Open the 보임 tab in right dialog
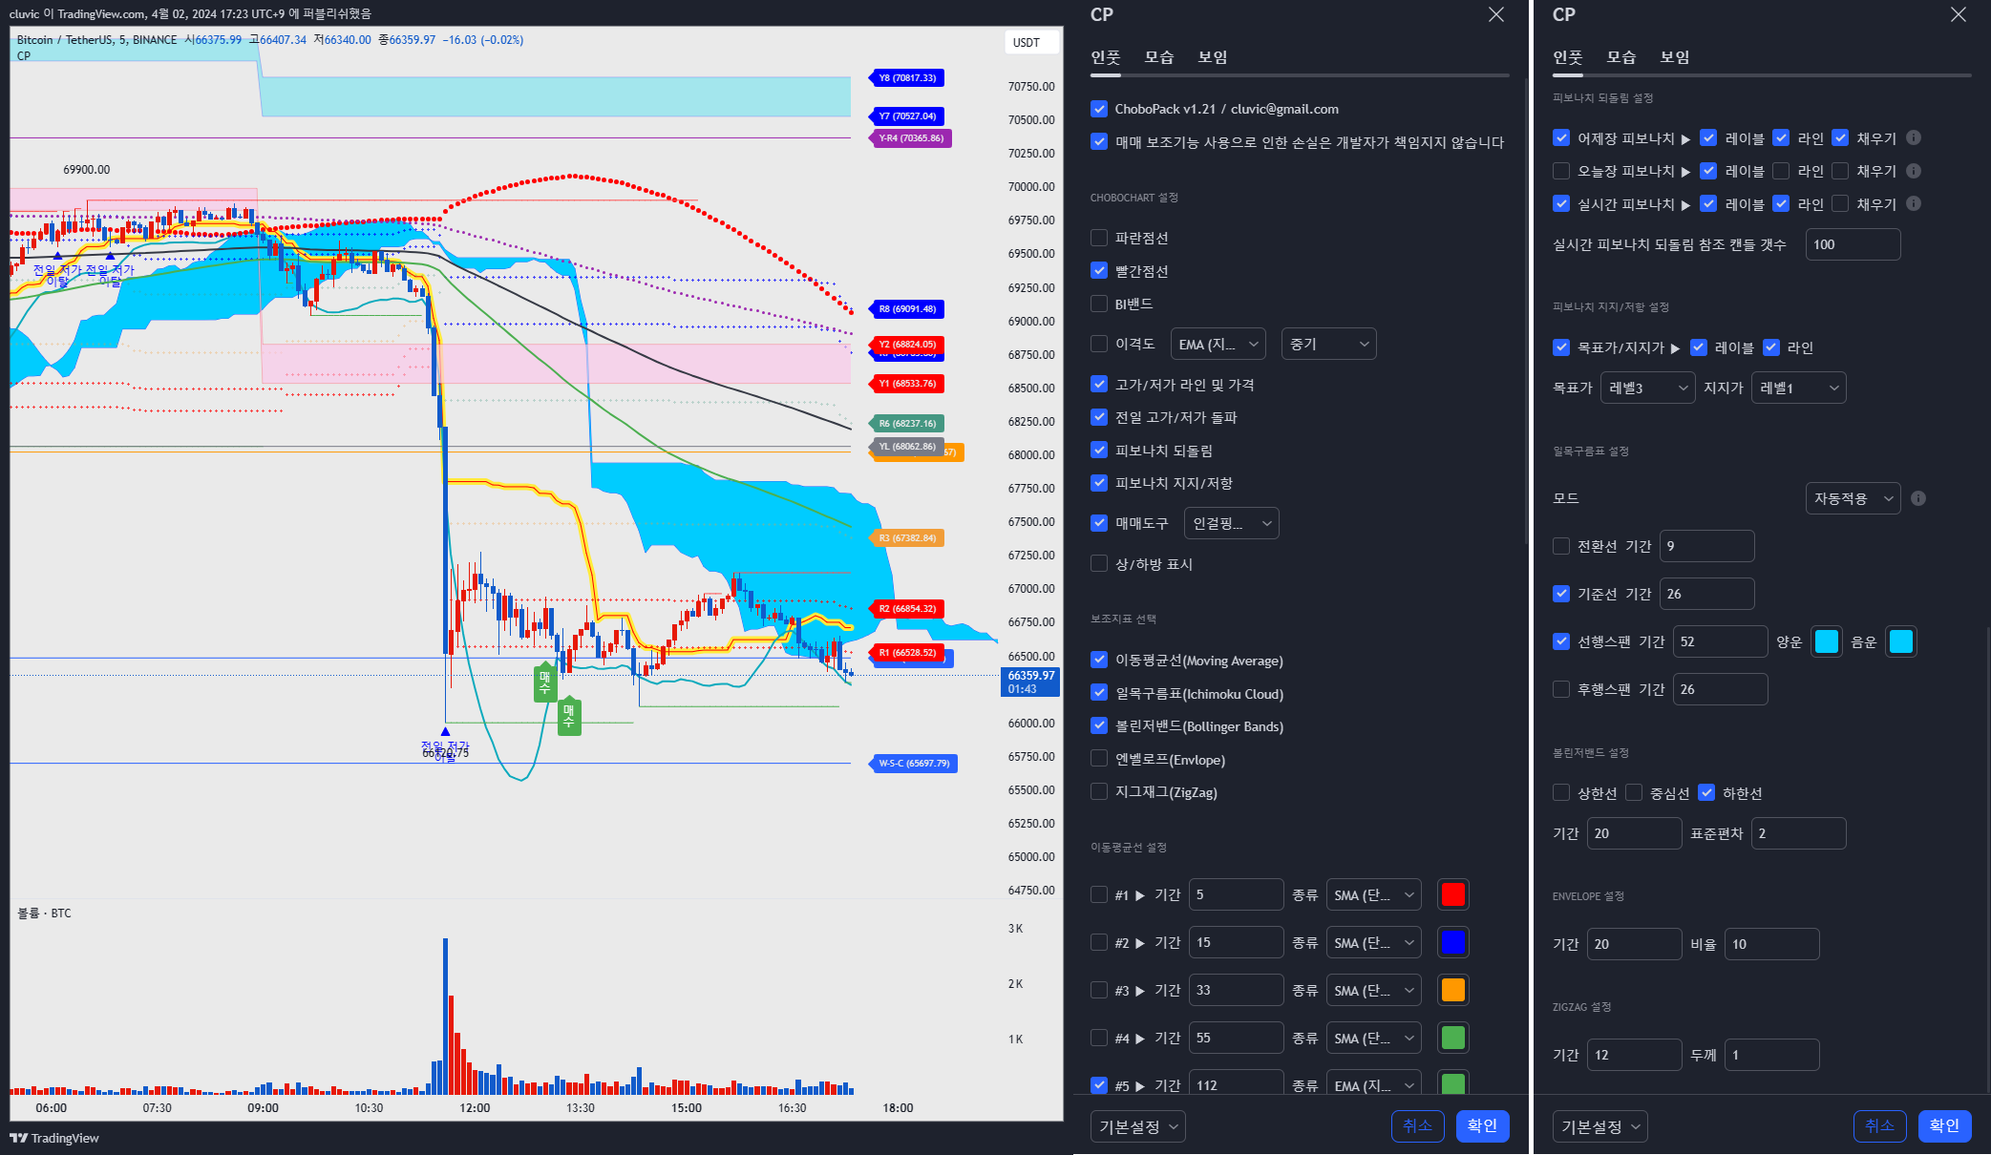 coord(1675,57)
